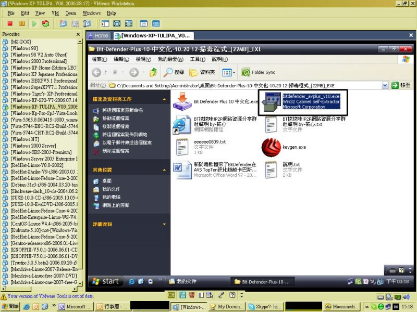Screen dimensions: 417x312
Task: Click guest Internet Explorer quick launch icon
Action: (x=131, y=281)
